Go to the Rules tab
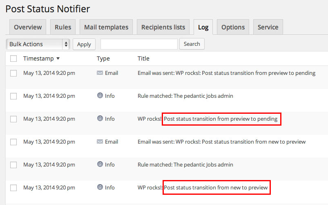The height and width of the screenshot is (205, 328). (63, 27)
